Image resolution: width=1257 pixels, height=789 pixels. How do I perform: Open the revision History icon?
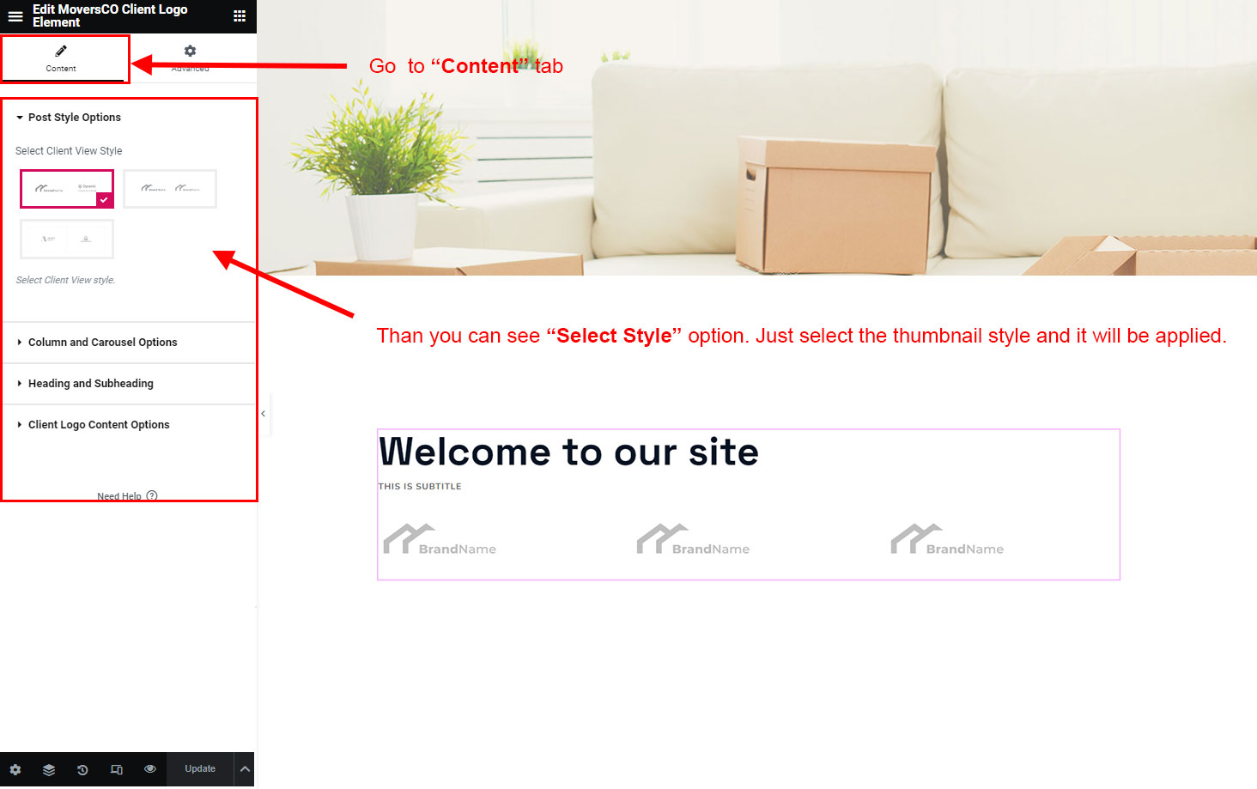point(82,770)
